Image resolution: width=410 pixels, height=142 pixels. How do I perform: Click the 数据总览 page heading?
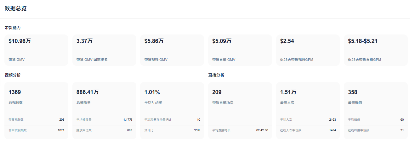16,8
